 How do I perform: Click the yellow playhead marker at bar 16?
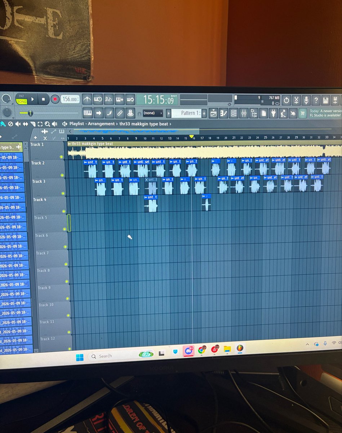tap(192, 137)
